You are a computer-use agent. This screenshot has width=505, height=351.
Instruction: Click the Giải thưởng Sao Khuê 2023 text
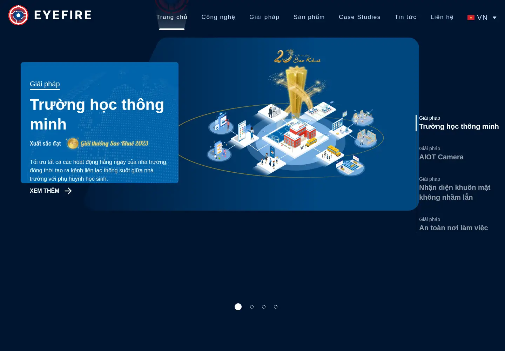(x=115, y=143)
